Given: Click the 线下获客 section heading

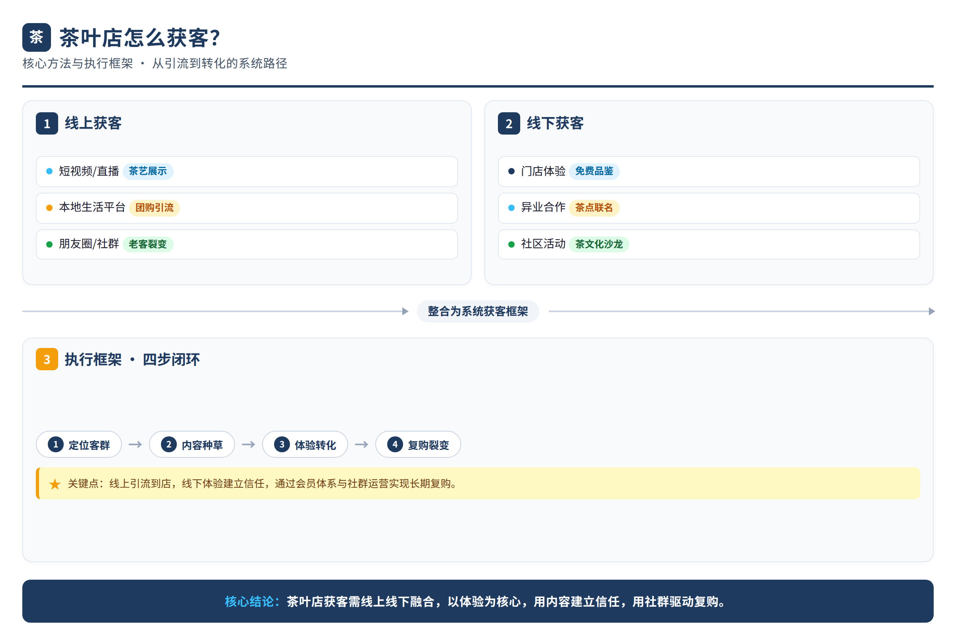Looking at the screenshot, I should click(555, 123).
